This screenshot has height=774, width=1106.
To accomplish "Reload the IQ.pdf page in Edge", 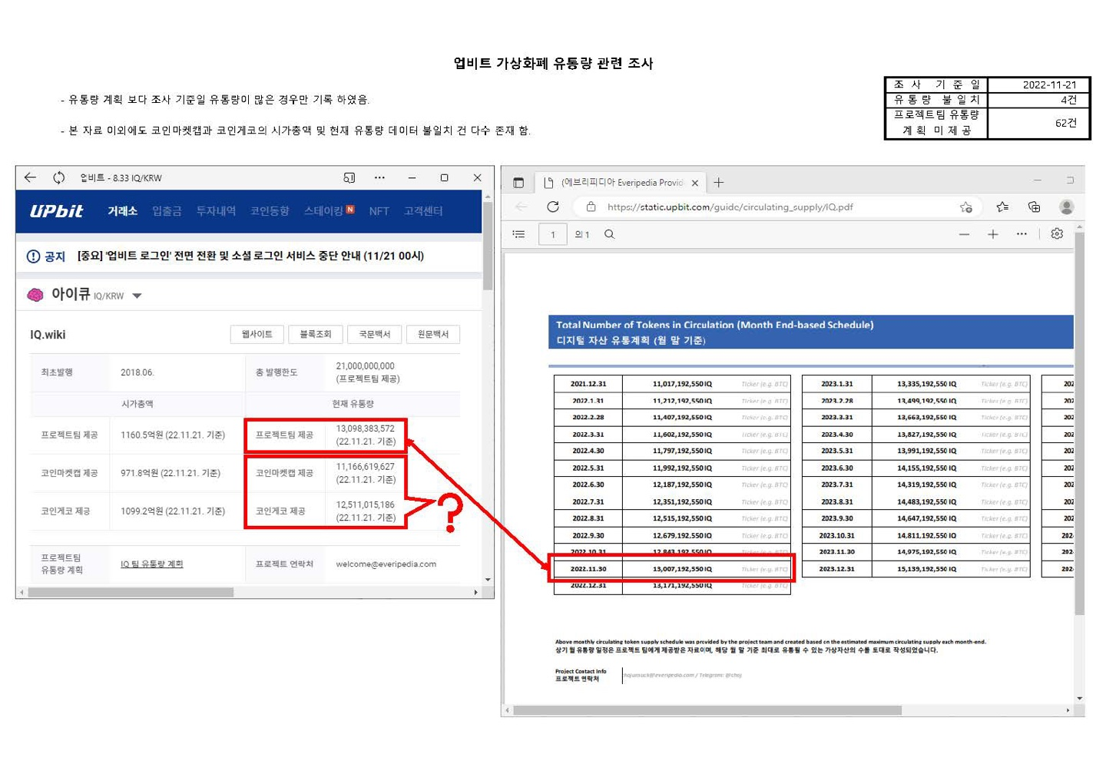I will click(x=553, y=207).
